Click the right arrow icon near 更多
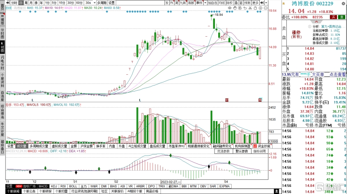Screen dimensions: 347x194 tap(262, 3)
